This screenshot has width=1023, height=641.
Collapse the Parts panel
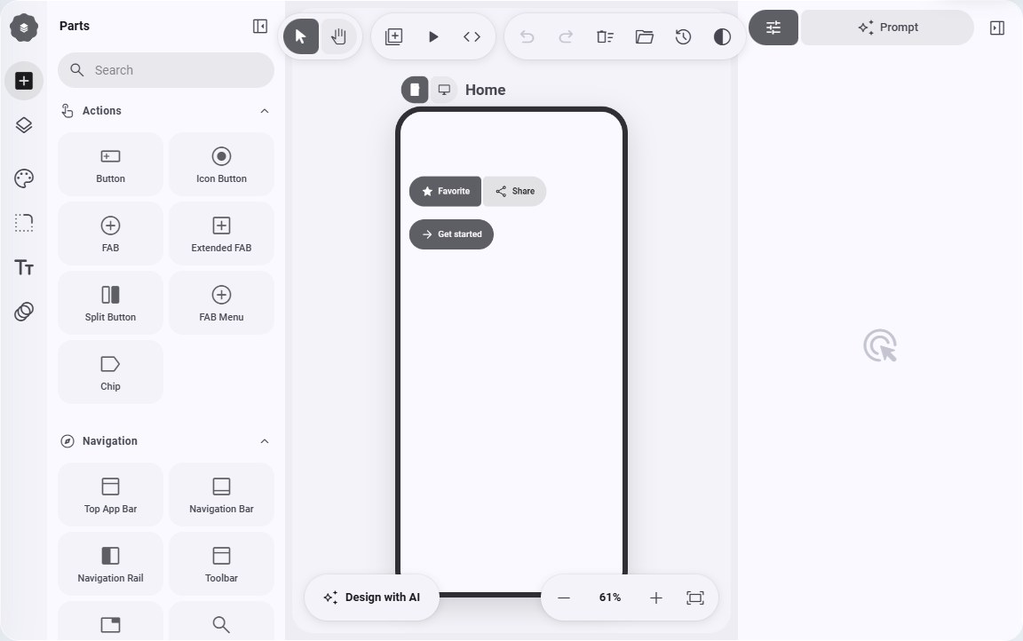point(259,26)
